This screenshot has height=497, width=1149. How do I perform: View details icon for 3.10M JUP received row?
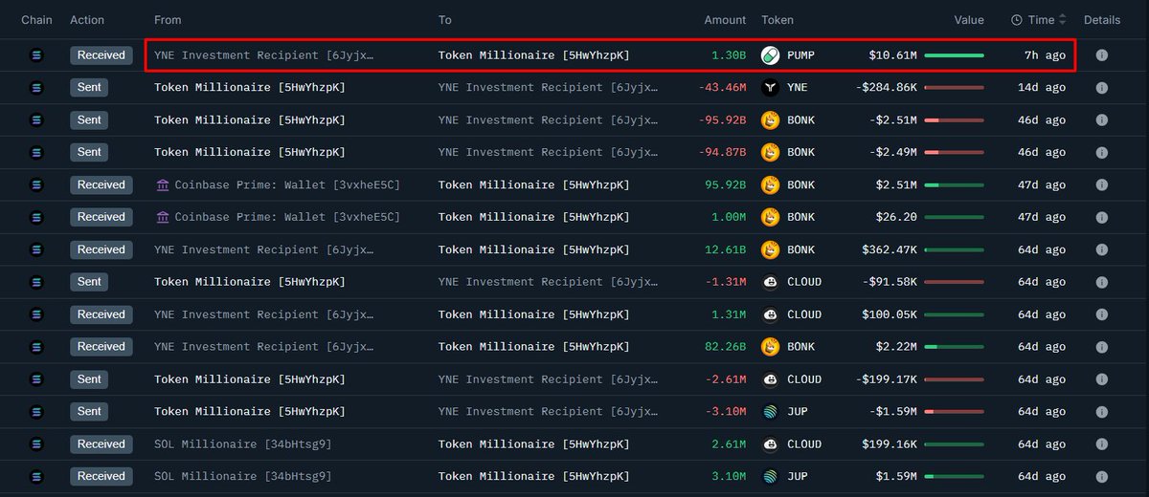pyautogui.click(x=1101, y=476)
